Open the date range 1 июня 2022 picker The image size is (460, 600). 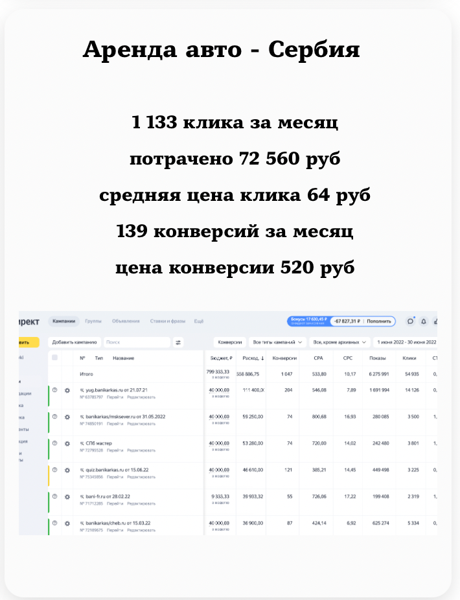click(x=405, y=342)
